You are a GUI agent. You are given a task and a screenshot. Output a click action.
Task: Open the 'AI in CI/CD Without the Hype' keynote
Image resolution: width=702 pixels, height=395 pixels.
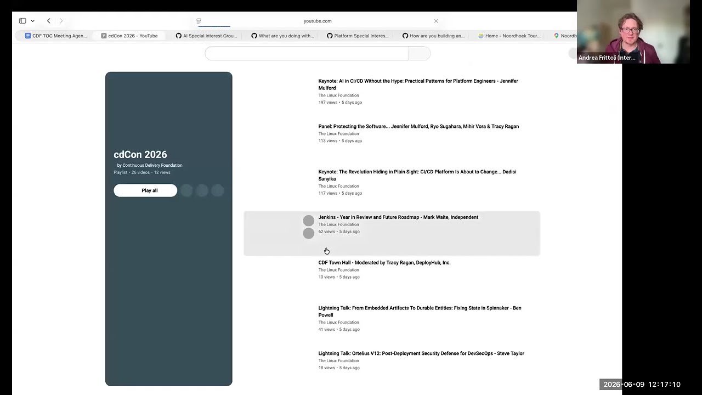tap(418, 84)
